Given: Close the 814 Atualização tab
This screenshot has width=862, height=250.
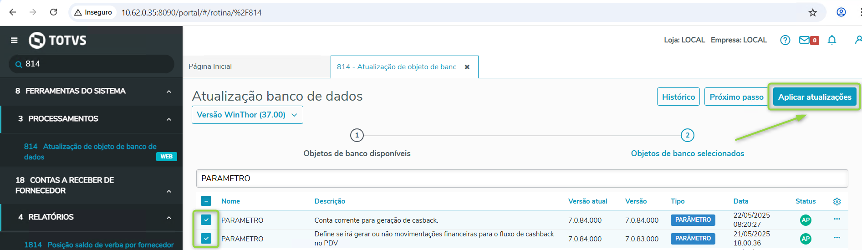Looking at the screenshot, I should [x=467, y=67].
